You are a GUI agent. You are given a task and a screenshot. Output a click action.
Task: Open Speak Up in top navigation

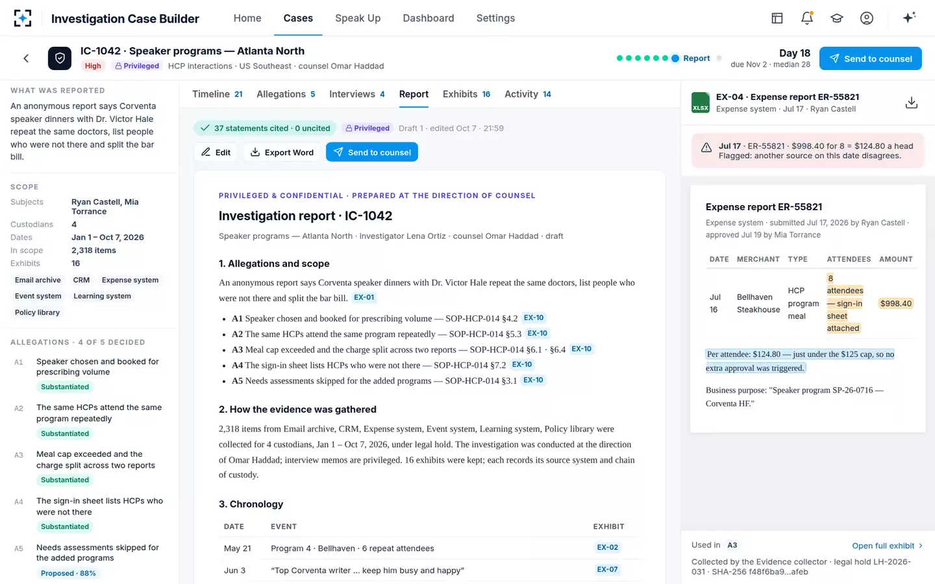point(358,18)
